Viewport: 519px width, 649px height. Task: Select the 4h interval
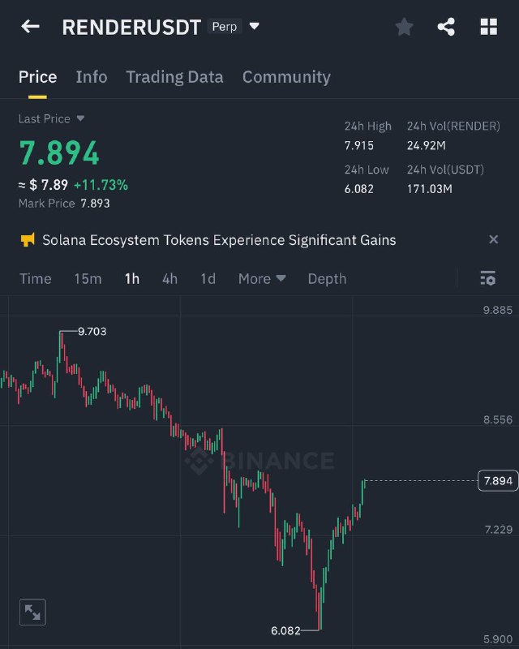[169, 278]
